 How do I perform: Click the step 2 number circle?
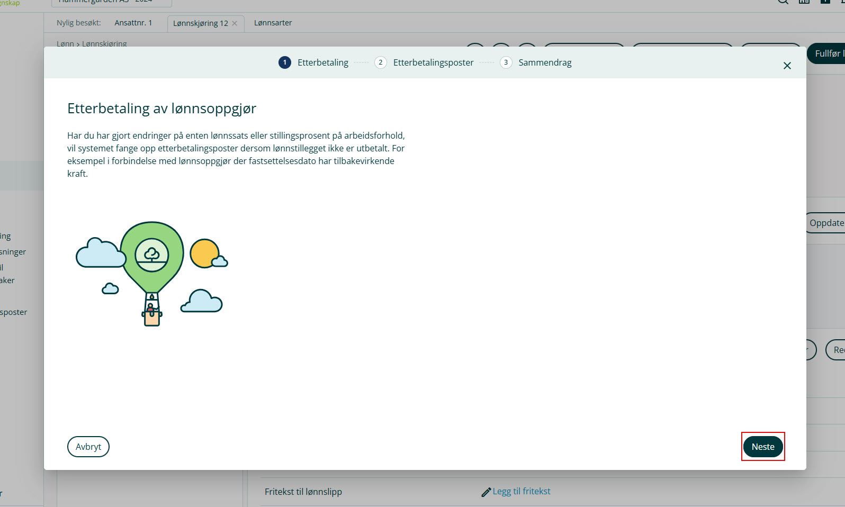(380, 62)
